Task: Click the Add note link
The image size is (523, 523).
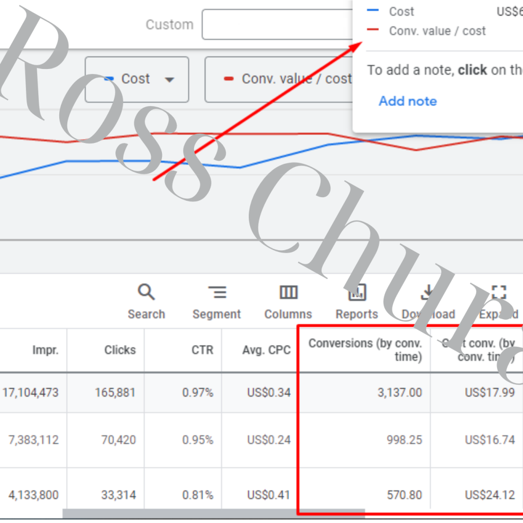Action: 408,101
